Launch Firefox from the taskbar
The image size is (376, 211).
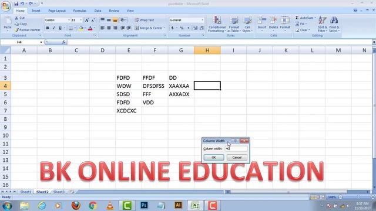76,206
